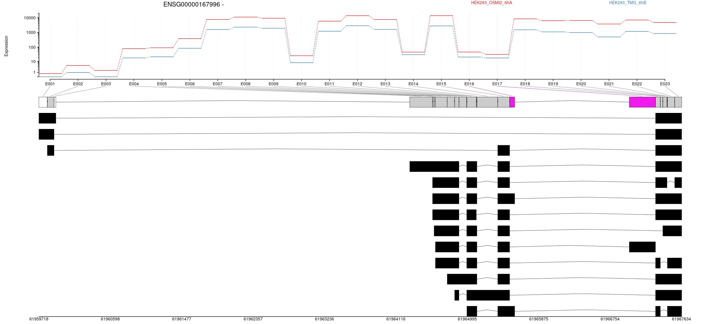Click the 10000 y-axis tick value
This screenshot has width=714, height=324.
point(30,18)
